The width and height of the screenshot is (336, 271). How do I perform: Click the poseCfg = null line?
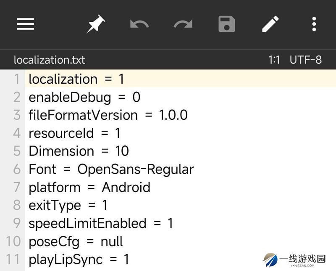(76, 242)
